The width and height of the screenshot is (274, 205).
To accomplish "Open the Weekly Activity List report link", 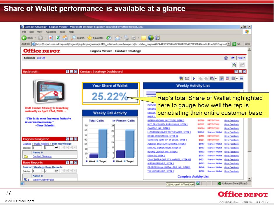I will point(43,179).
